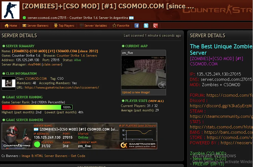The height and width of the screenshot is (167, 253).
Task: Click the GameTracker logo in the banner
Action: (138, 145)
